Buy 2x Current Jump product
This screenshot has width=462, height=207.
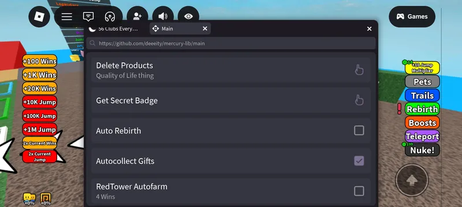pos(39,156)
